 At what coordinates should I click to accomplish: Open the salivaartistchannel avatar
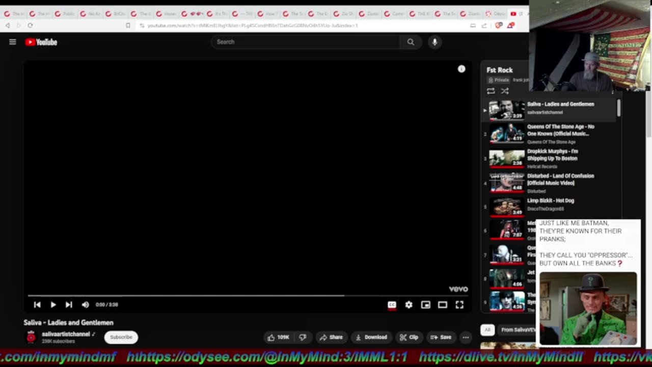tap(31, 337)
